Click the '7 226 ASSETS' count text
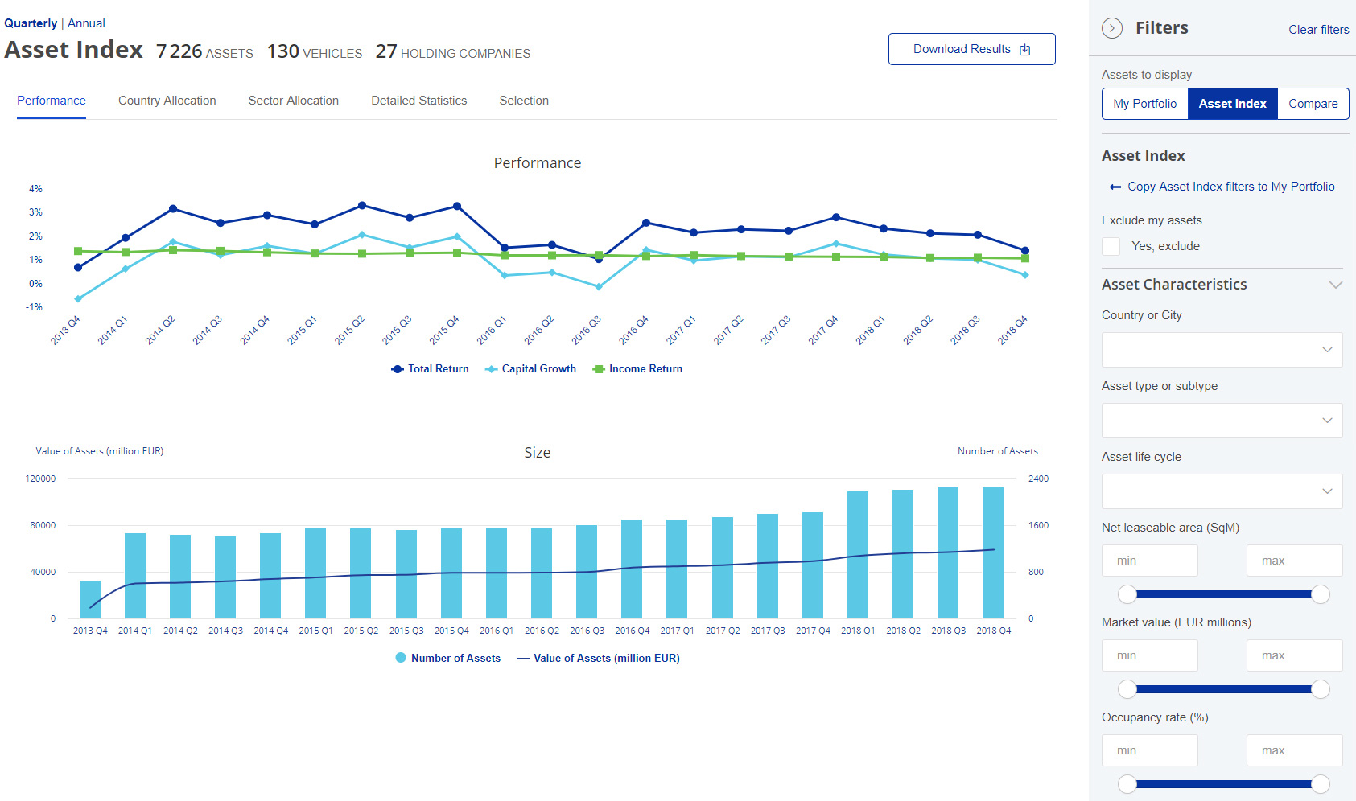The height and width of the screenshot is (801, 1356). point(204,51)
